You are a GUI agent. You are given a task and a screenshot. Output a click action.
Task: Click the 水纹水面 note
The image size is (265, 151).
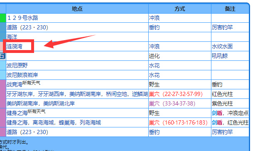222,46
